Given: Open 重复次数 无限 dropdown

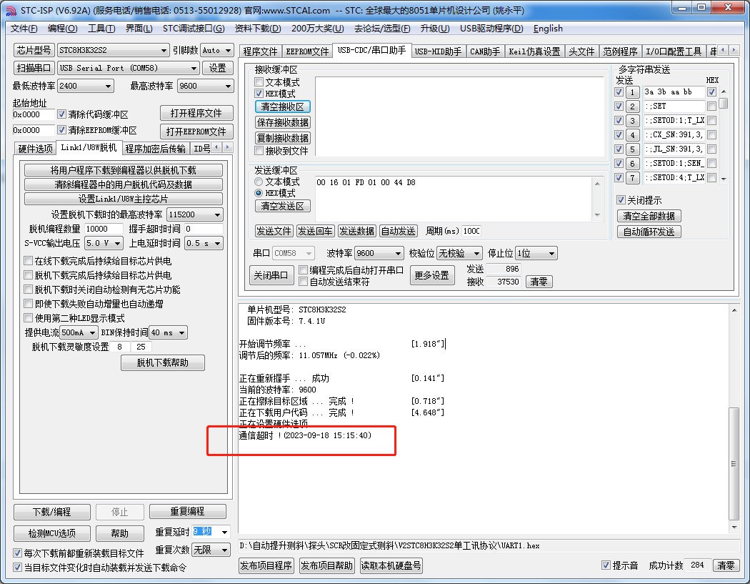Looking at the screenshot, I should (x=211, y=550).
